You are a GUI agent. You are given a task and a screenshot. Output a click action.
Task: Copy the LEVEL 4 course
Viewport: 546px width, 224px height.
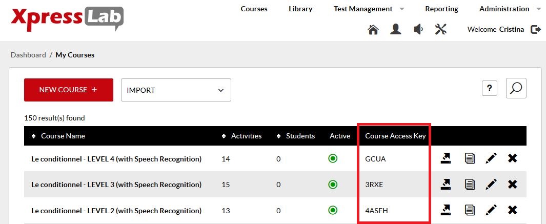tap(470, 158)
